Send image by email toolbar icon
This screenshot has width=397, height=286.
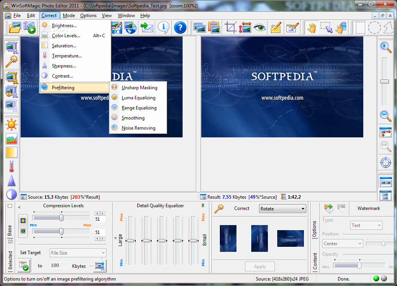[147, 28]
